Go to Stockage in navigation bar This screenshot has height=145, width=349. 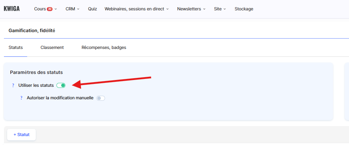tap(244, 9)
